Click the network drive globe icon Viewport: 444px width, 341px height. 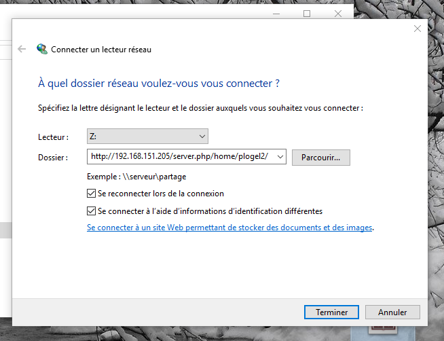click(42, 49)
